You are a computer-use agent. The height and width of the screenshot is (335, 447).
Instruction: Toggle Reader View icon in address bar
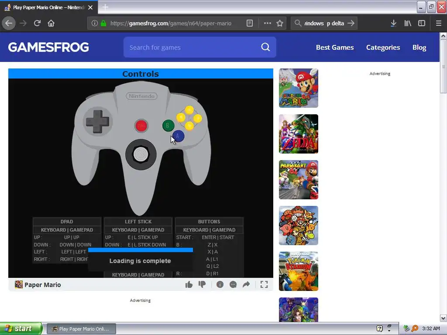pos(249,23)
